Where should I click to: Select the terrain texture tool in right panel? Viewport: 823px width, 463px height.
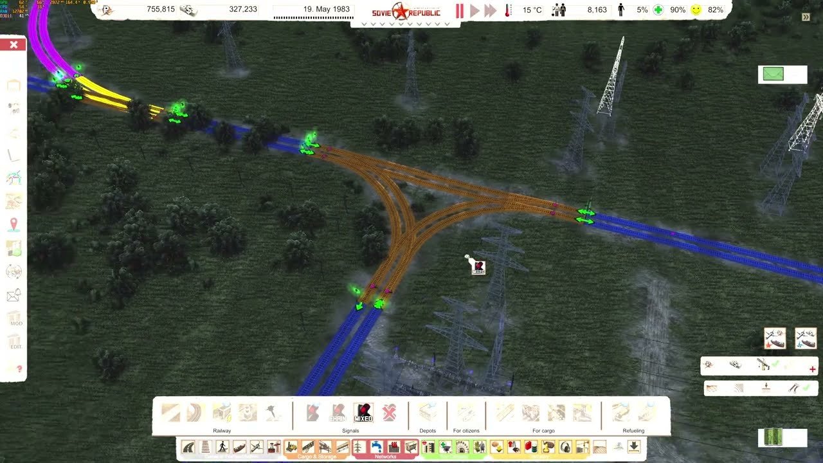click(711, 388)
